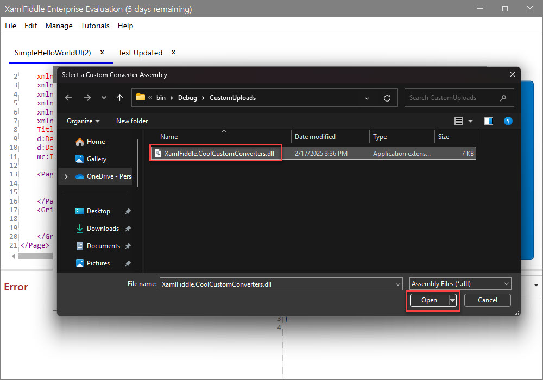The image size is (543, 380).
Task: Click the CustomUploads breadcrumb segment
Action: [x=233, y=98]
